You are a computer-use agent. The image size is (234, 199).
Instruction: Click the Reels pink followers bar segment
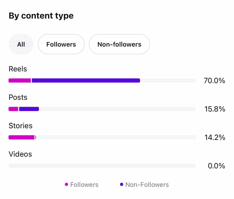(x=19, y=81)
